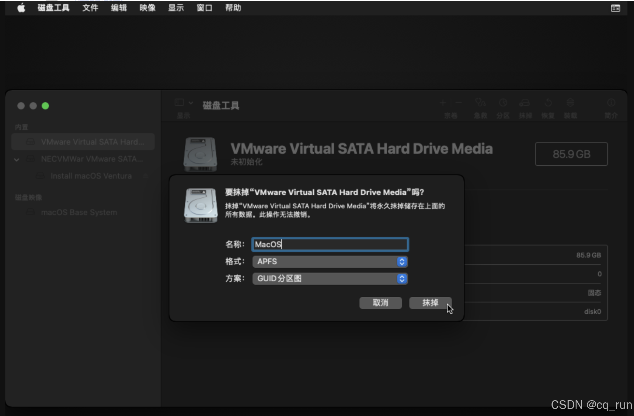Viewport: 634px width, 416px height.
Task: Open the 格式 dropdown showing APFS
Action: click(x=330, y=261)
